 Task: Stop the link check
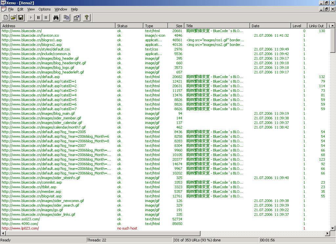[46, 18]
